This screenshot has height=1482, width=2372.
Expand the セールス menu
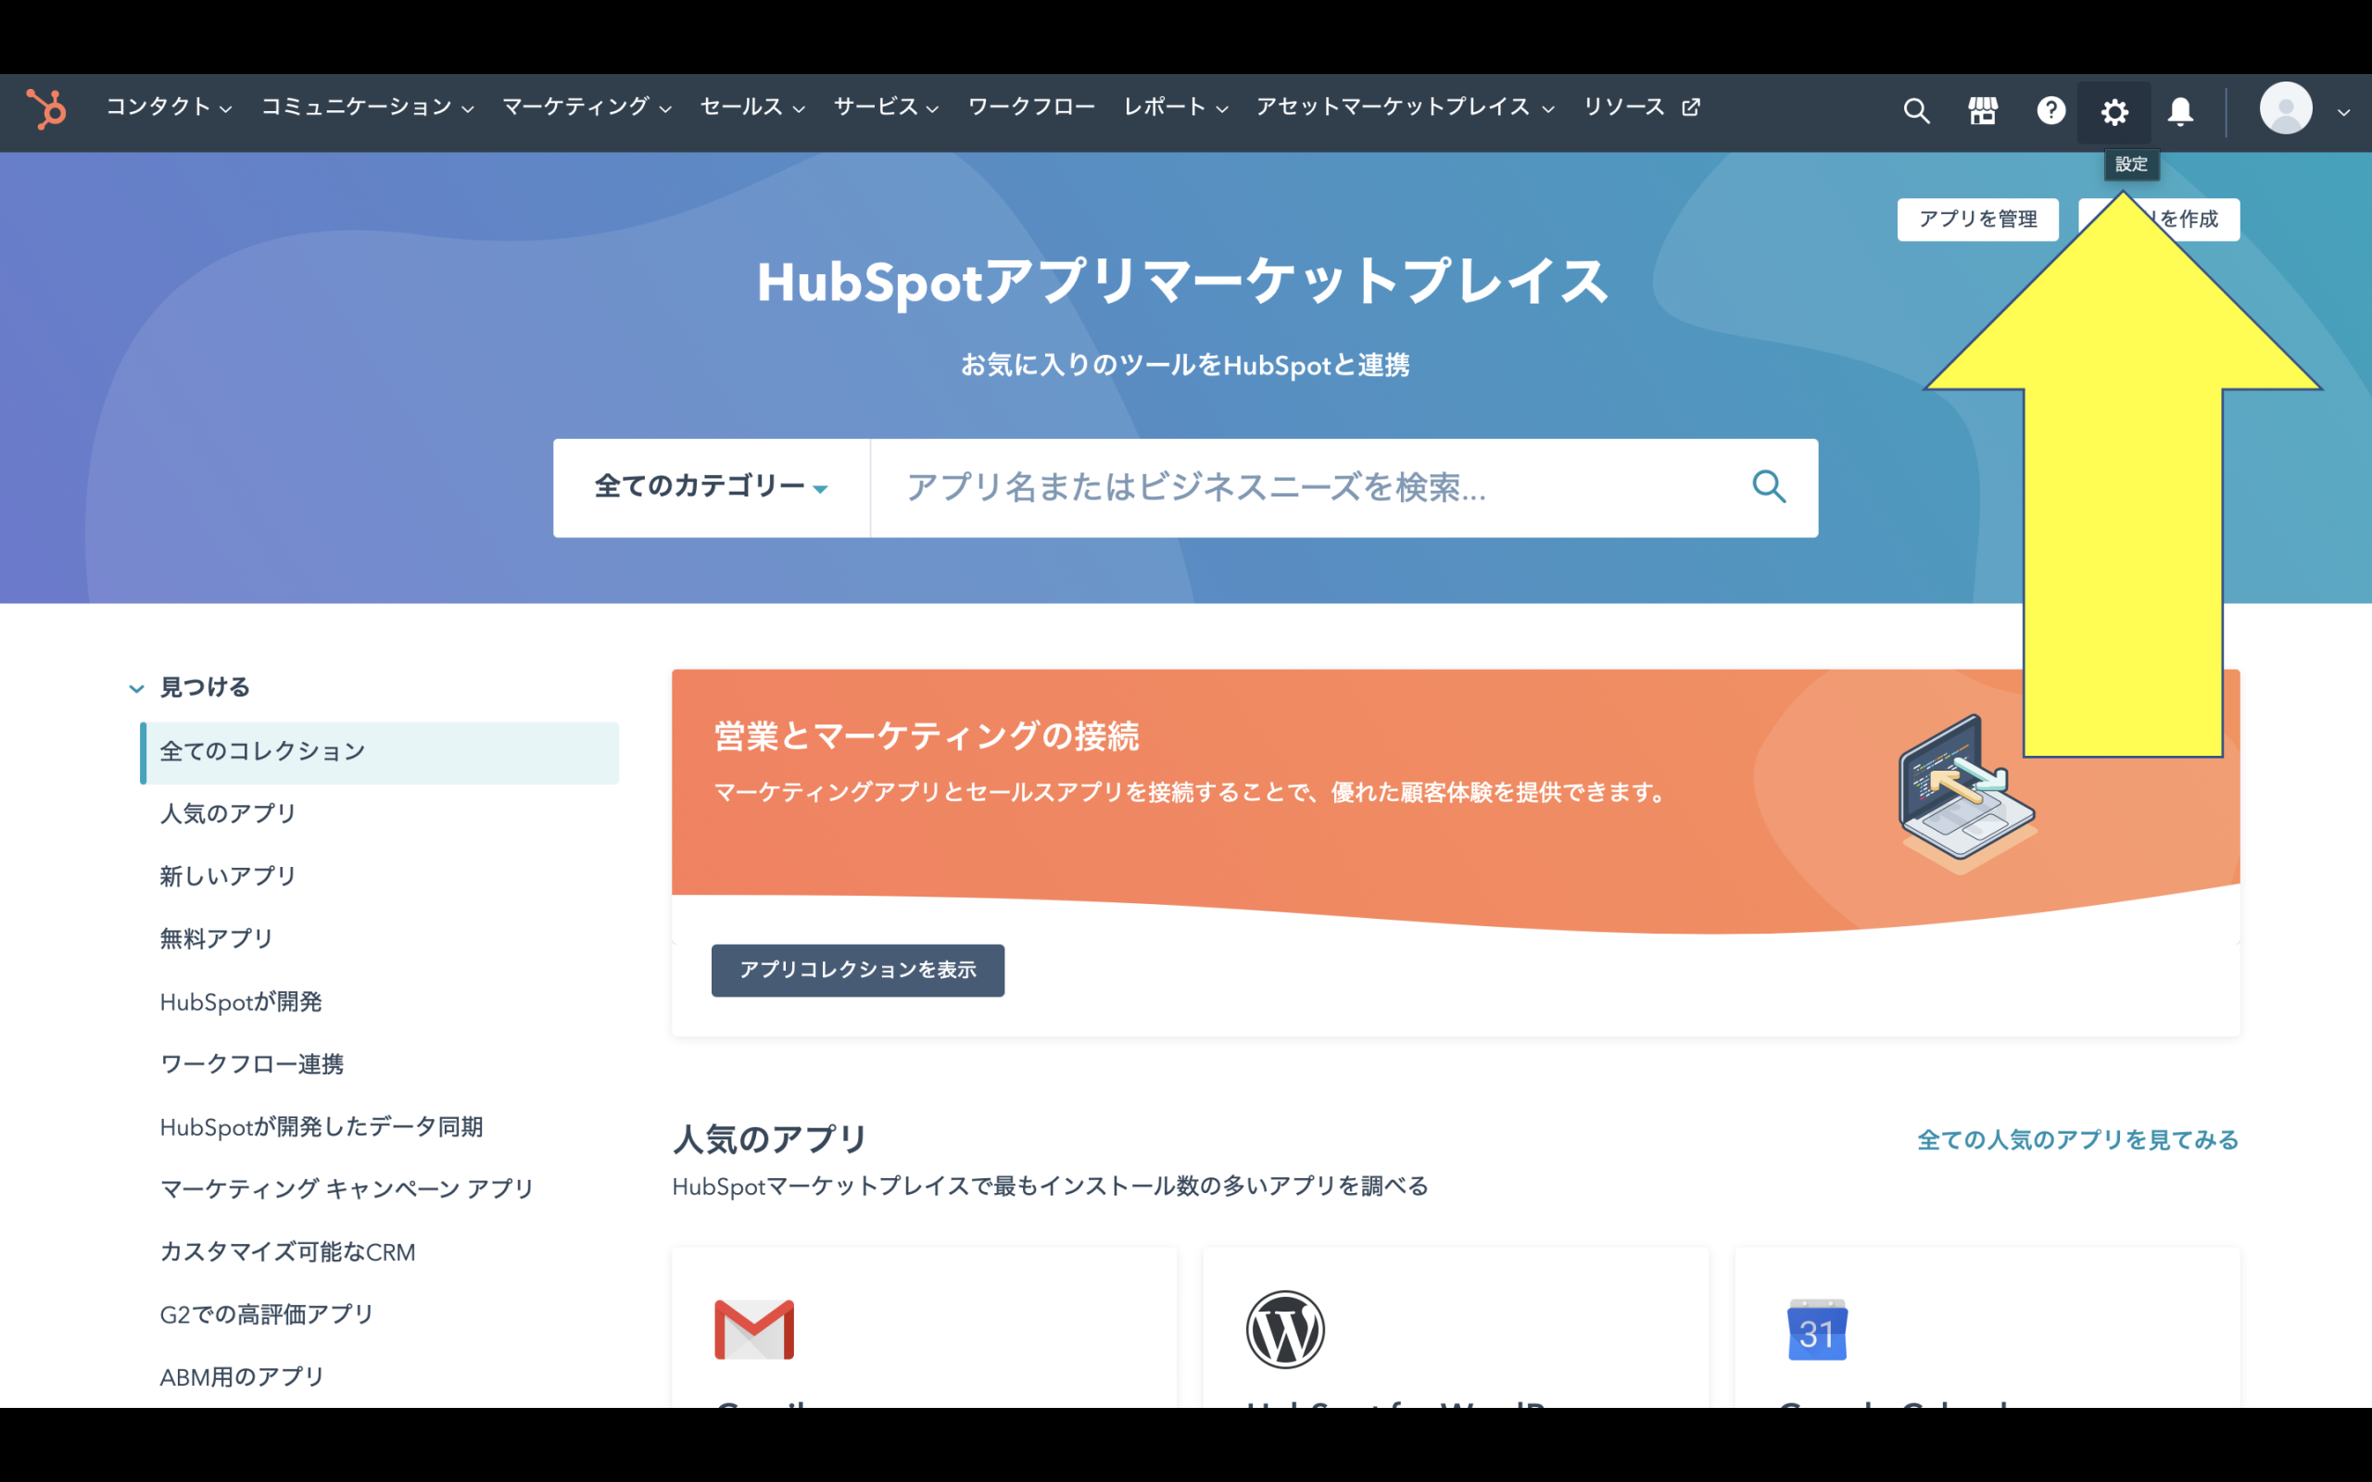tap(752, 107)
